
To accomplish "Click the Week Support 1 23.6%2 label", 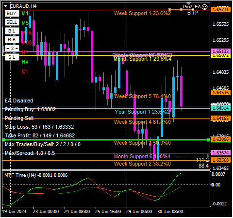I will click(143, 13).
